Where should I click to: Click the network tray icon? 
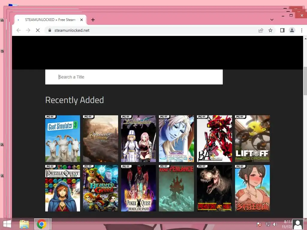(268, 224)
